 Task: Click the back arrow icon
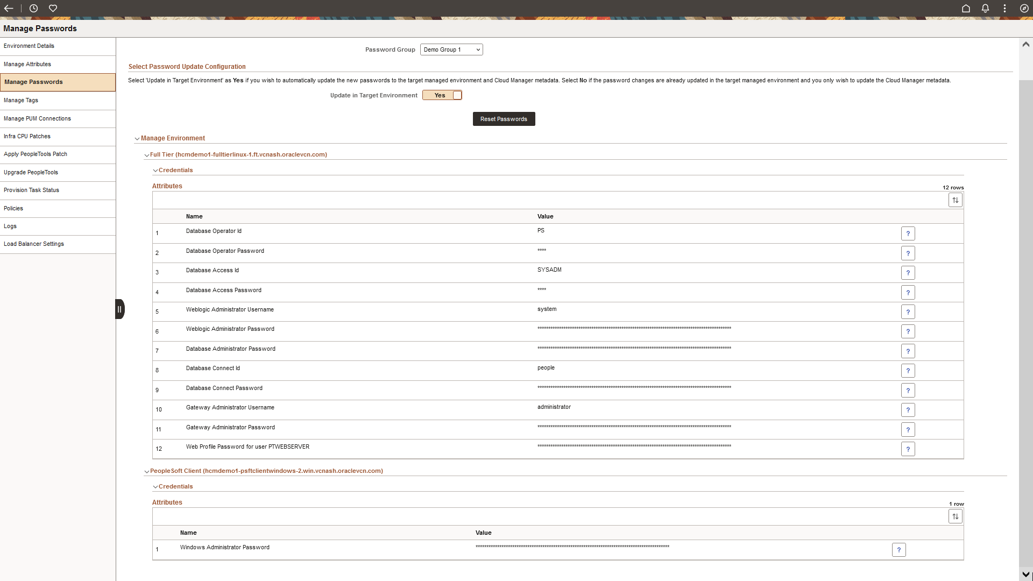(9, 8)
